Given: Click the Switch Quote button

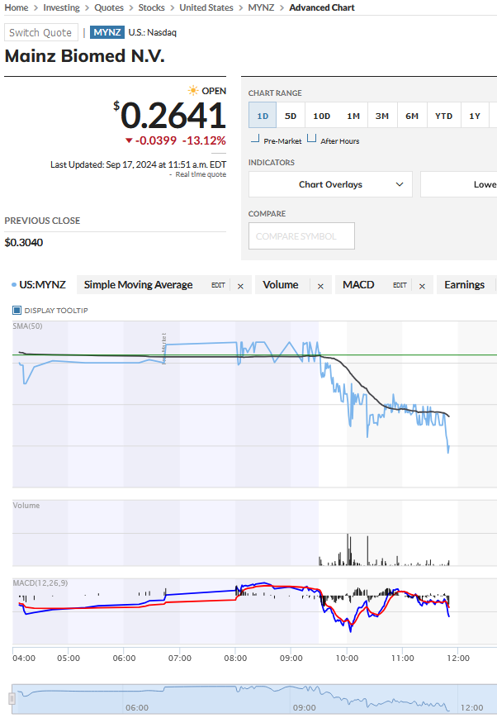Looking at the screenshot, I should tap(40, 32).
